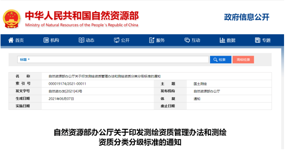The width and height of the screenshot is (286, 152).
Task: Click the 数据 bar chart icon
Action: click(222, 40)
